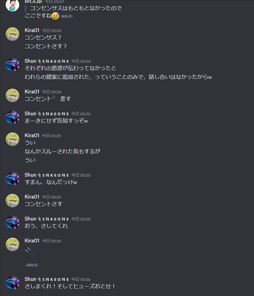Click Shun's avatar beside さしまくれ message
254x296 pixels.
pyautogui.click(x=12, y=283)
